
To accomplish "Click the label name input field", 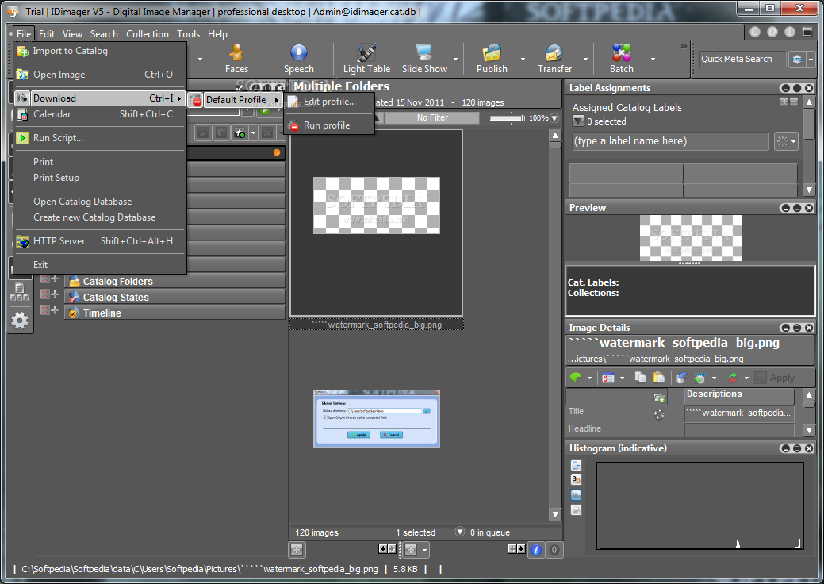I will pyautogui.click(x=671, y=141).
